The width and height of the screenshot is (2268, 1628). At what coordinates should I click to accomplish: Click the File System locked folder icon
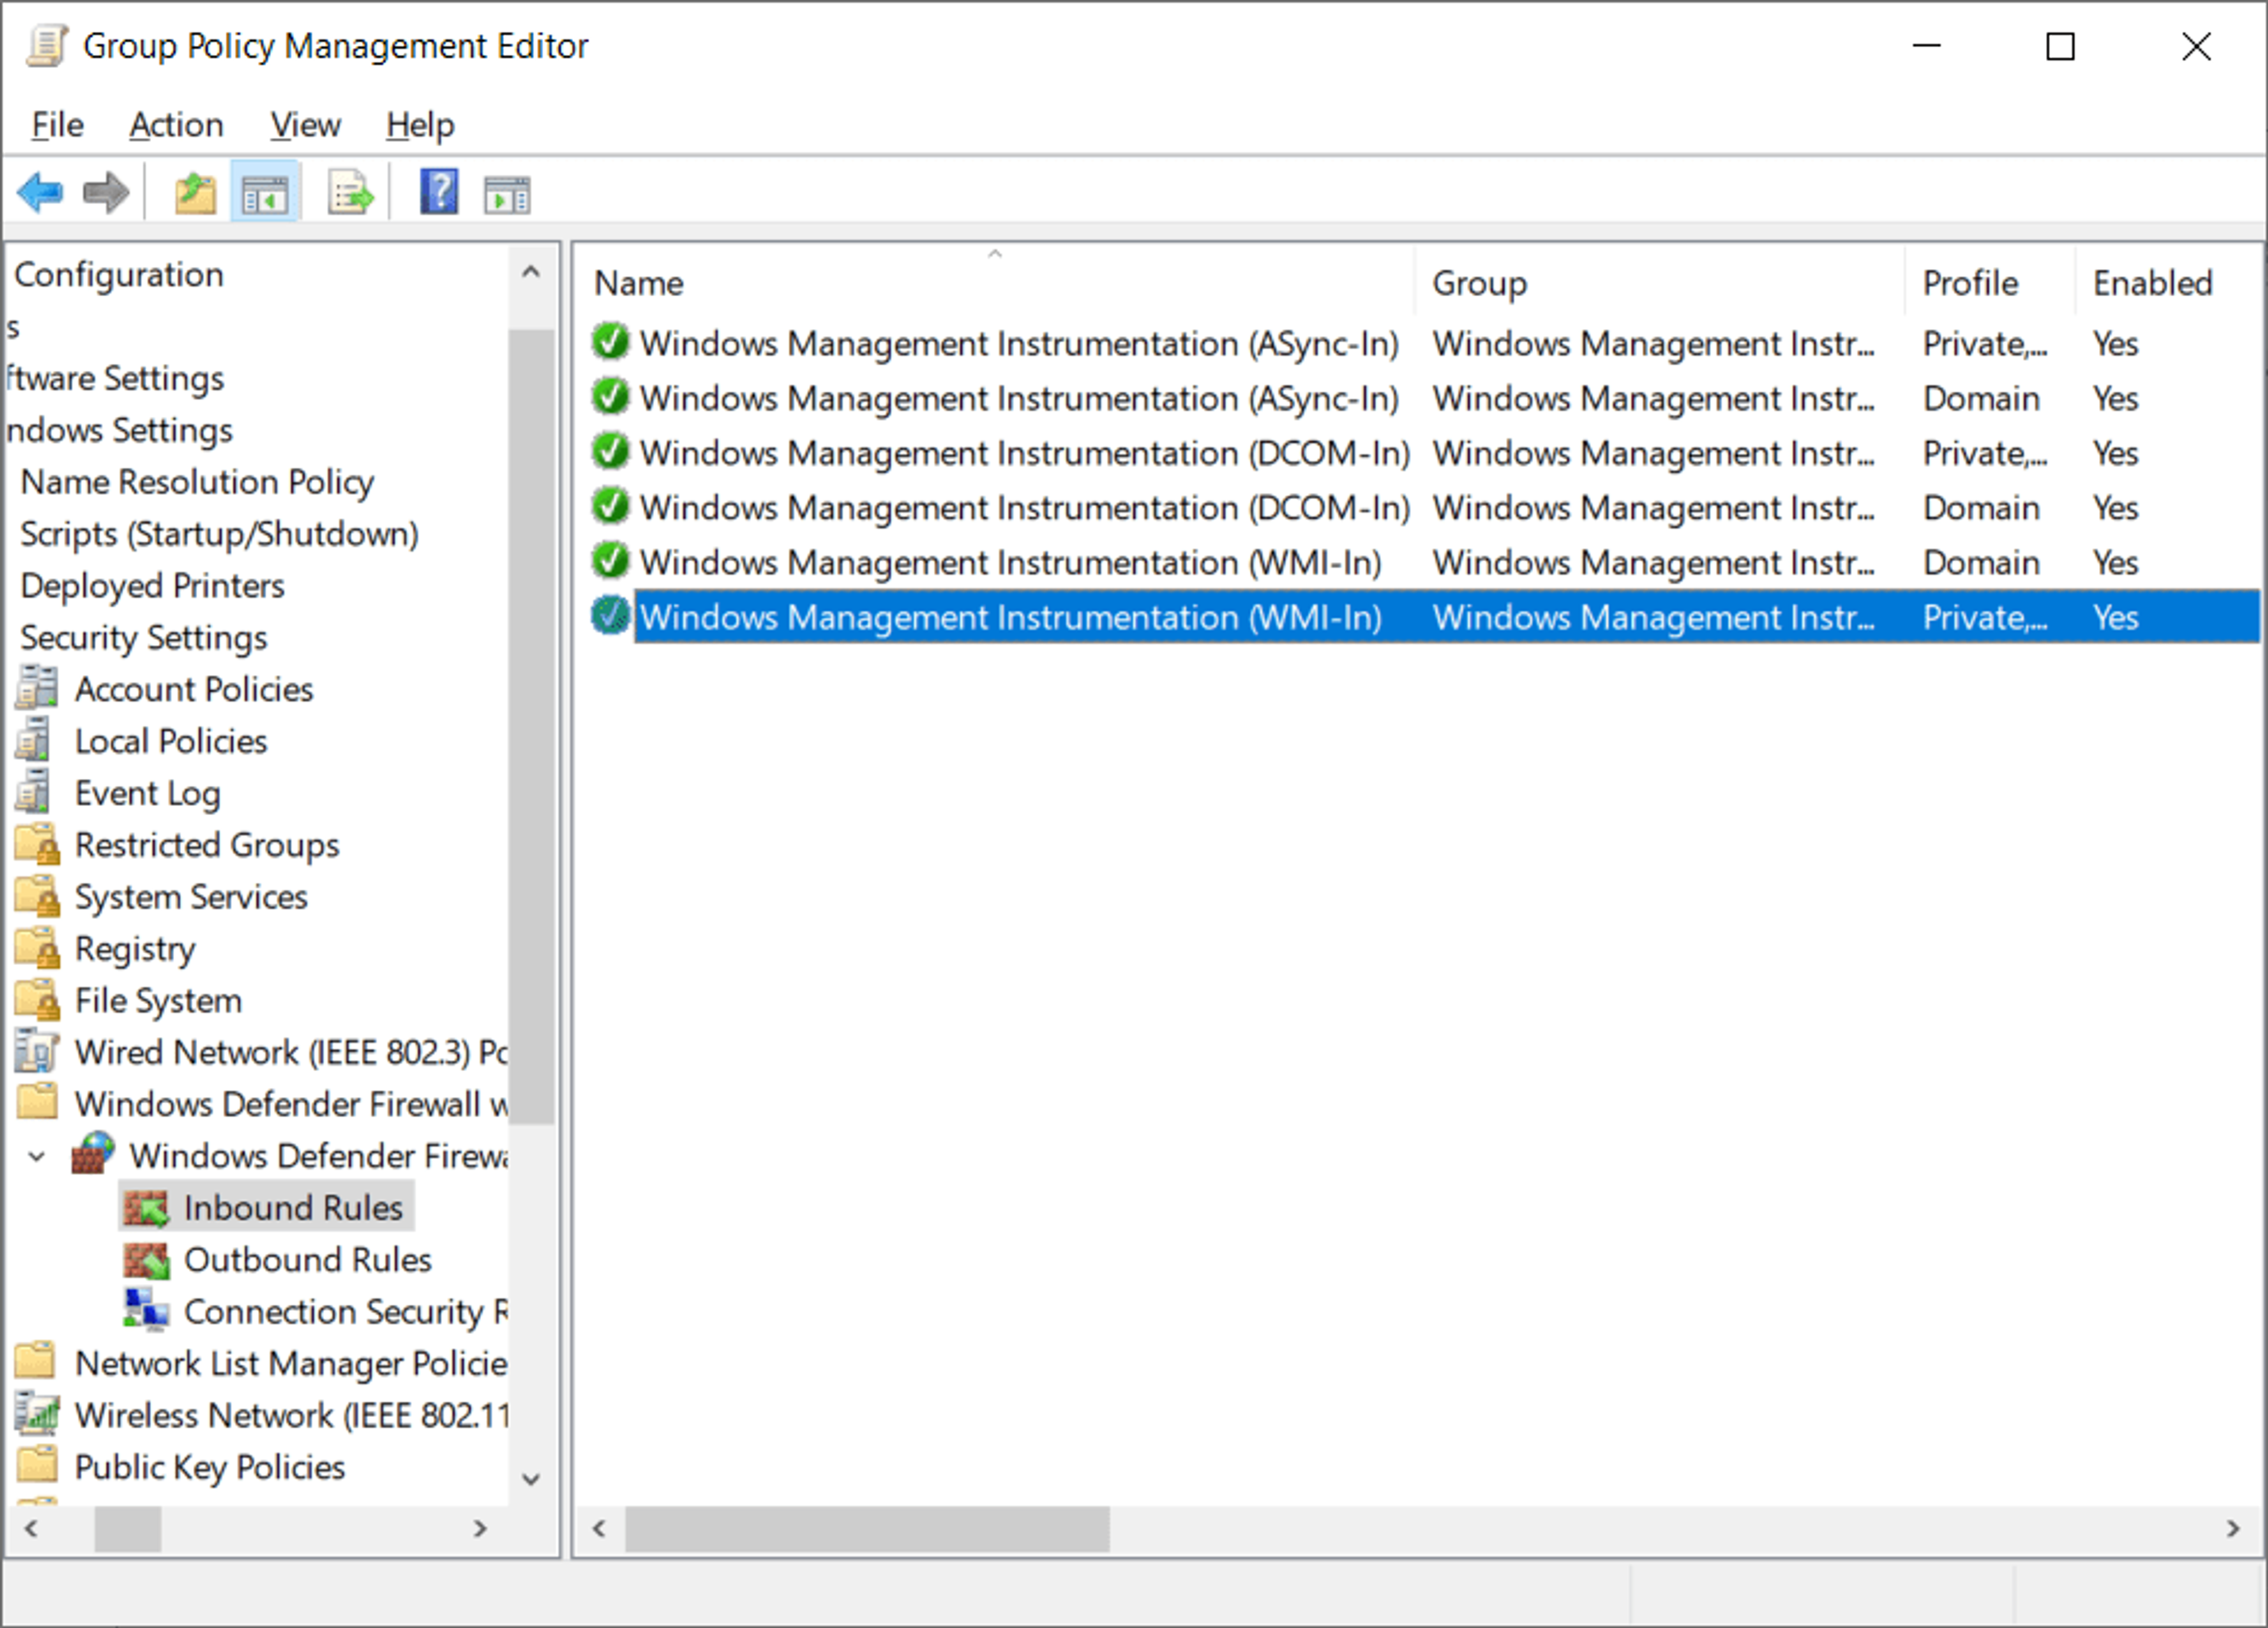click(38, 999)
